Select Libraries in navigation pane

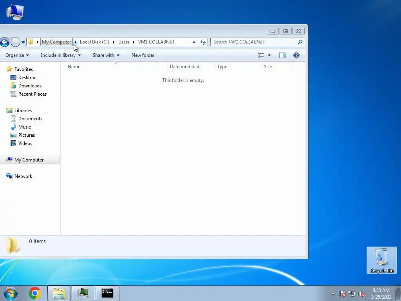(x=23, y=111)
